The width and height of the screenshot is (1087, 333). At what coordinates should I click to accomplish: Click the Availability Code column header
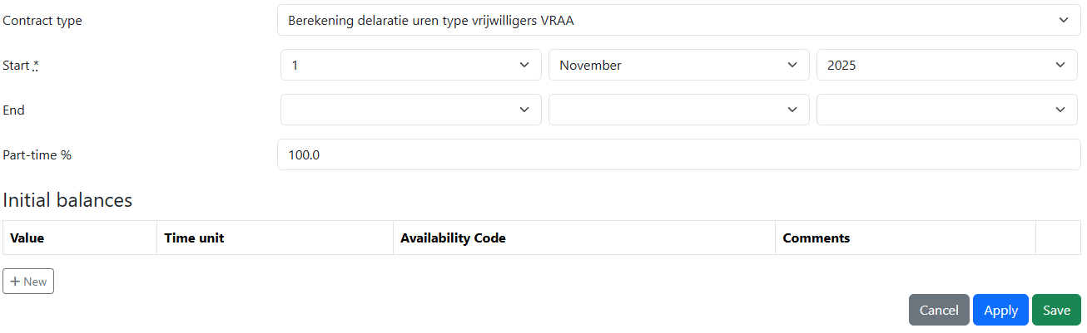click(x=453, y=238)
